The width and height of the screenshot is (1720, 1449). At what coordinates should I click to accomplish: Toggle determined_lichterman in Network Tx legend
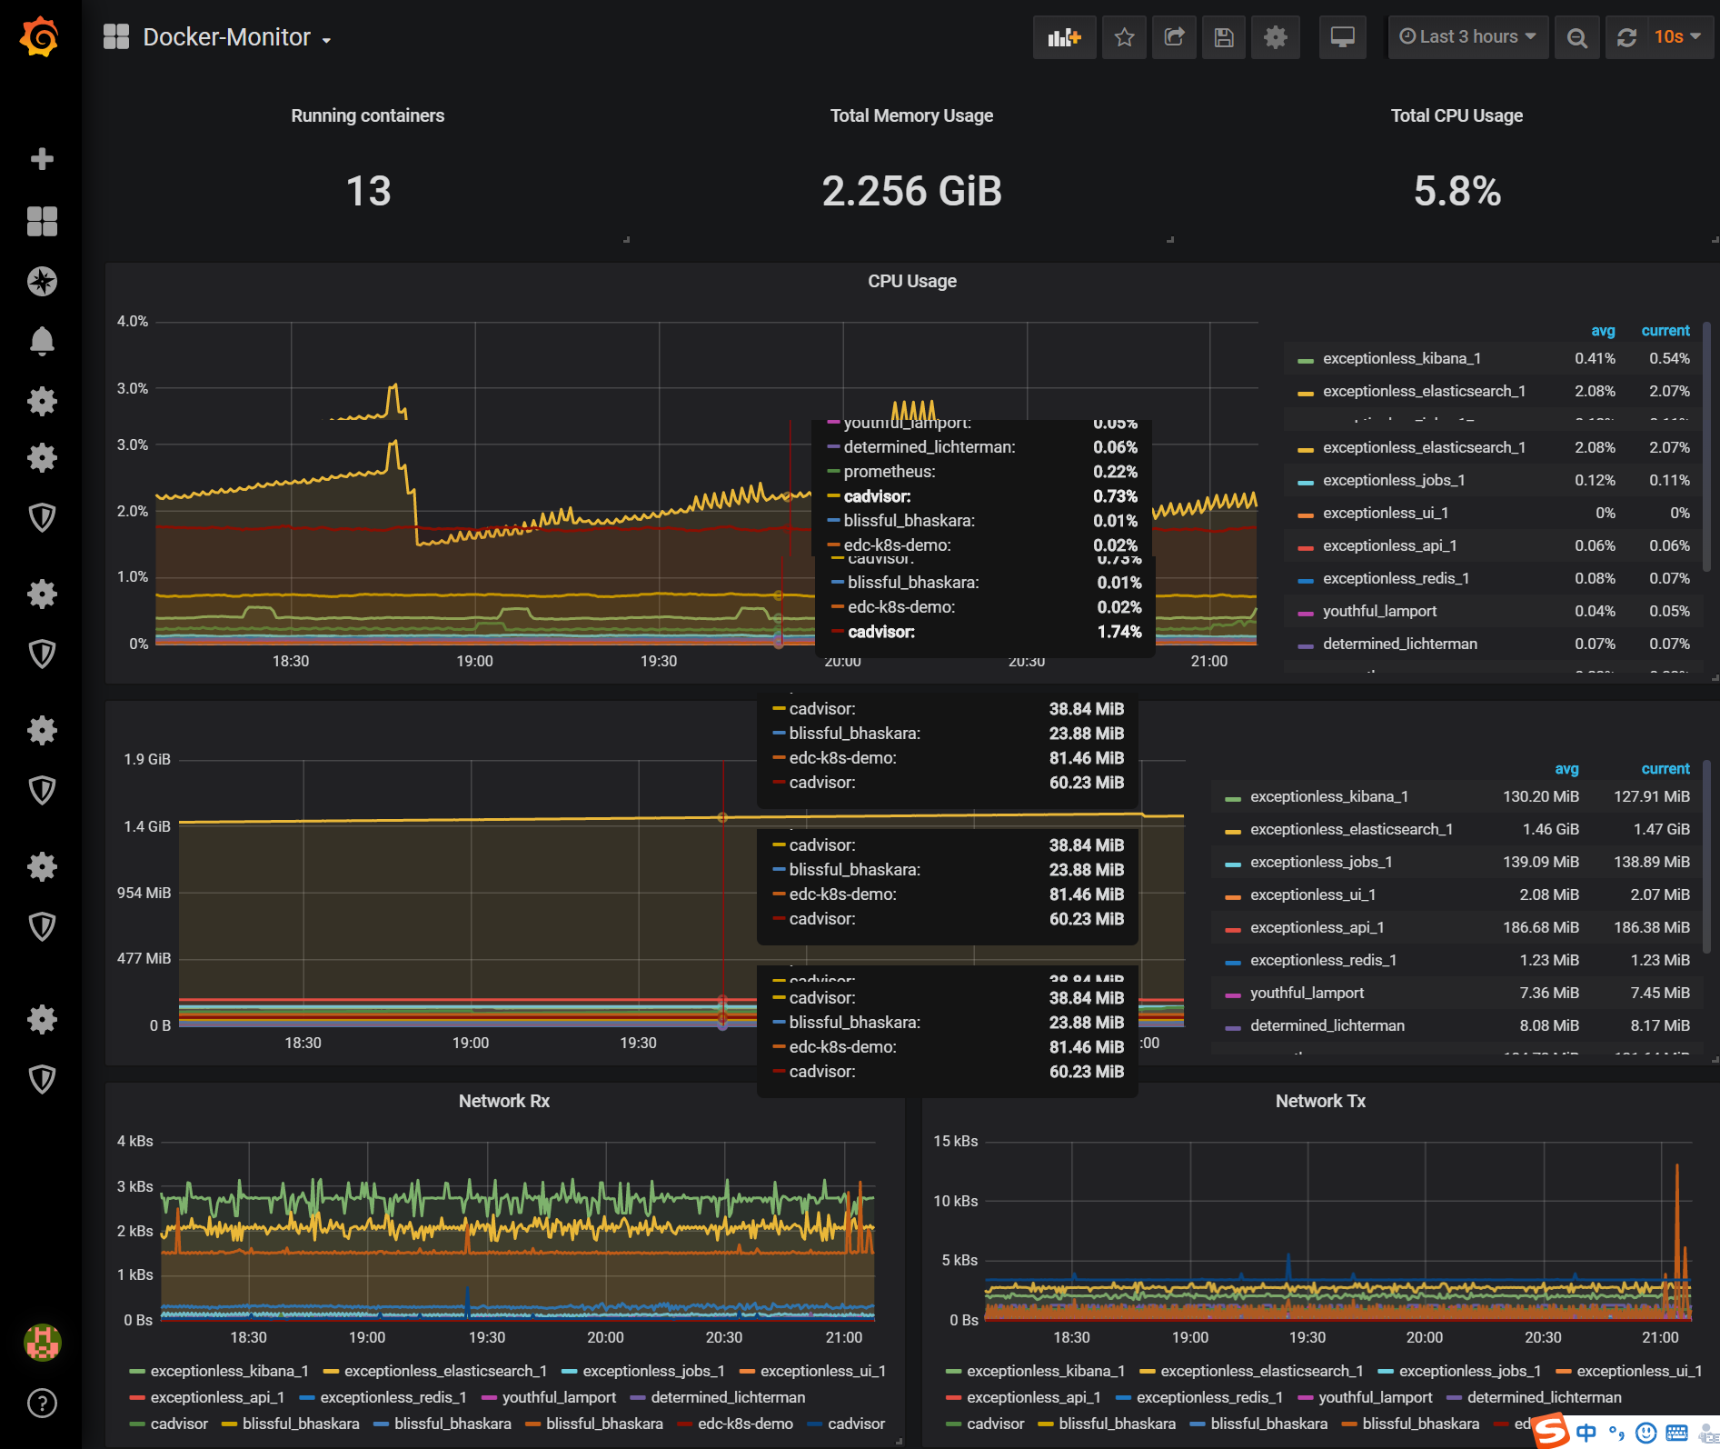pyautogui.click(x=1544, y=1397)
